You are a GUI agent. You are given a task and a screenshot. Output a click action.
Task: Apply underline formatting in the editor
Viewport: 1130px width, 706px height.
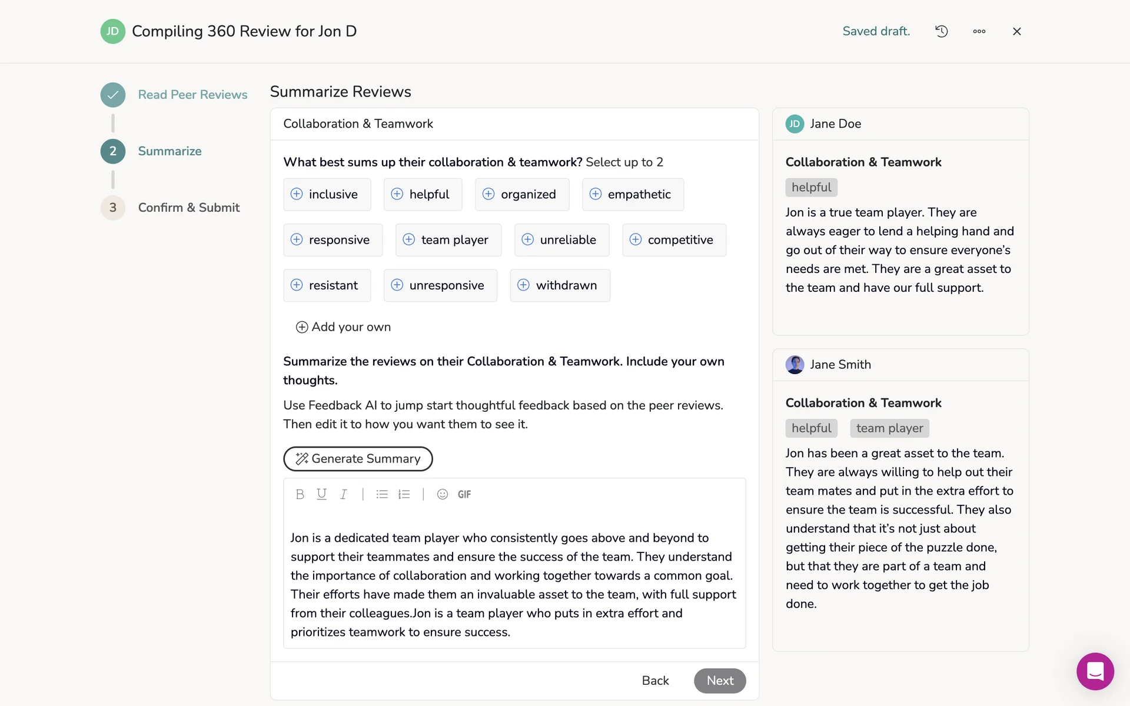(321, 494)
